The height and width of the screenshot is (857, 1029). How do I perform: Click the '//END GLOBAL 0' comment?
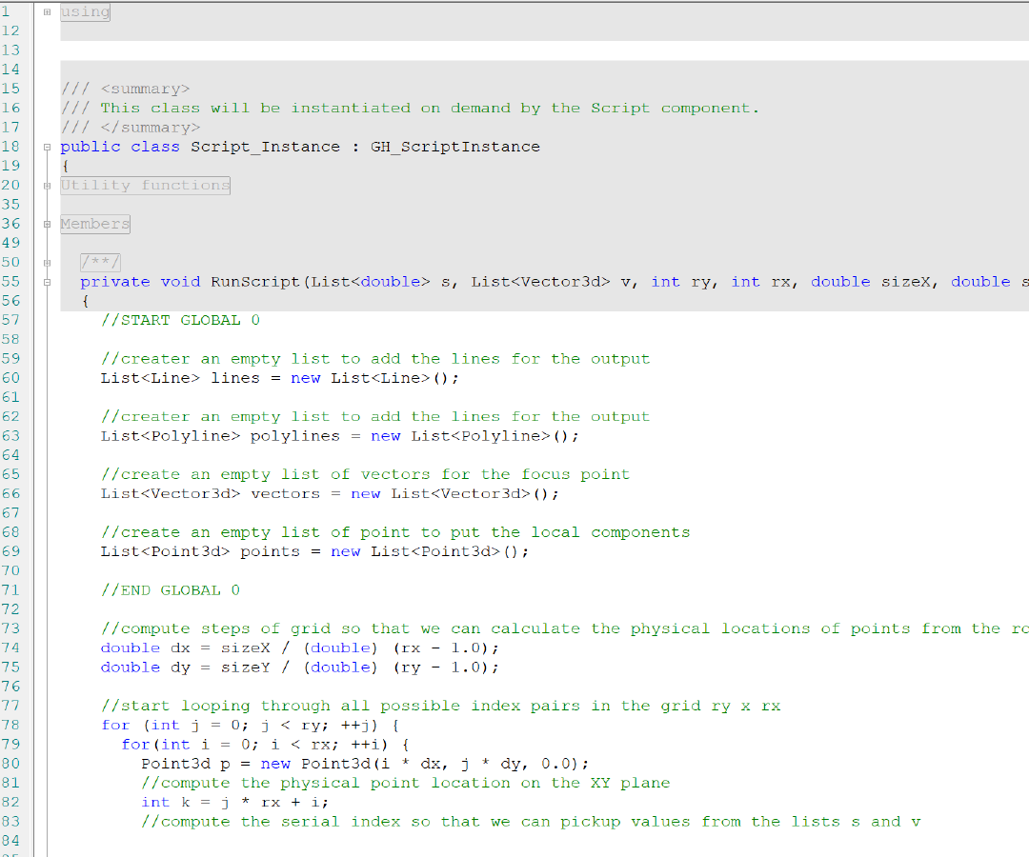point(171,590)
